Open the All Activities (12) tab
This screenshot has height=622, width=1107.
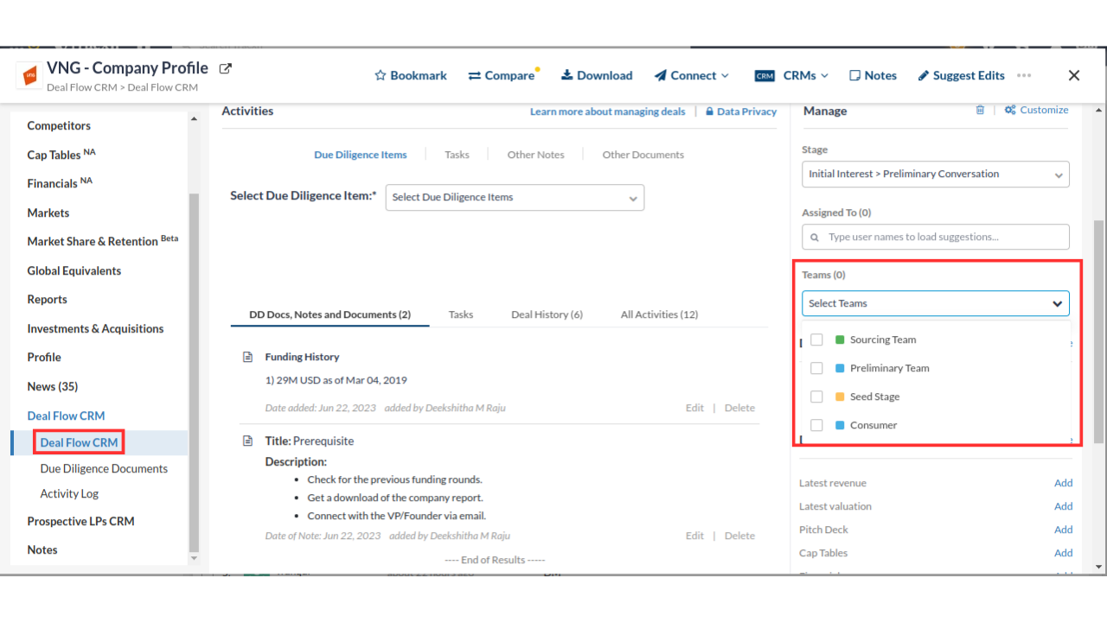[659, 314]
